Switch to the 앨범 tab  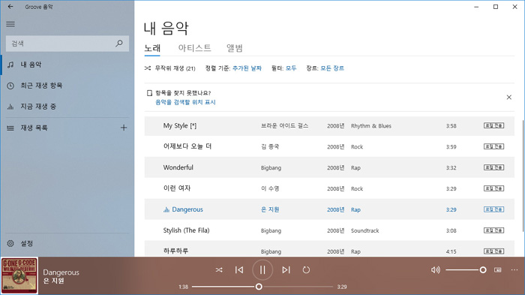pos(234,48)
